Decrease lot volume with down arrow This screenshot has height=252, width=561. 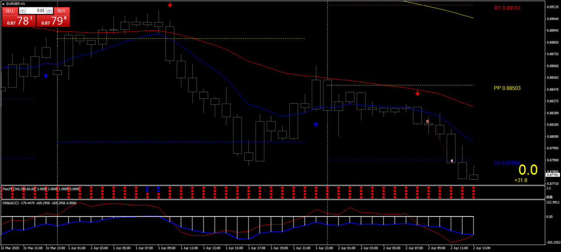click(23, 10)
